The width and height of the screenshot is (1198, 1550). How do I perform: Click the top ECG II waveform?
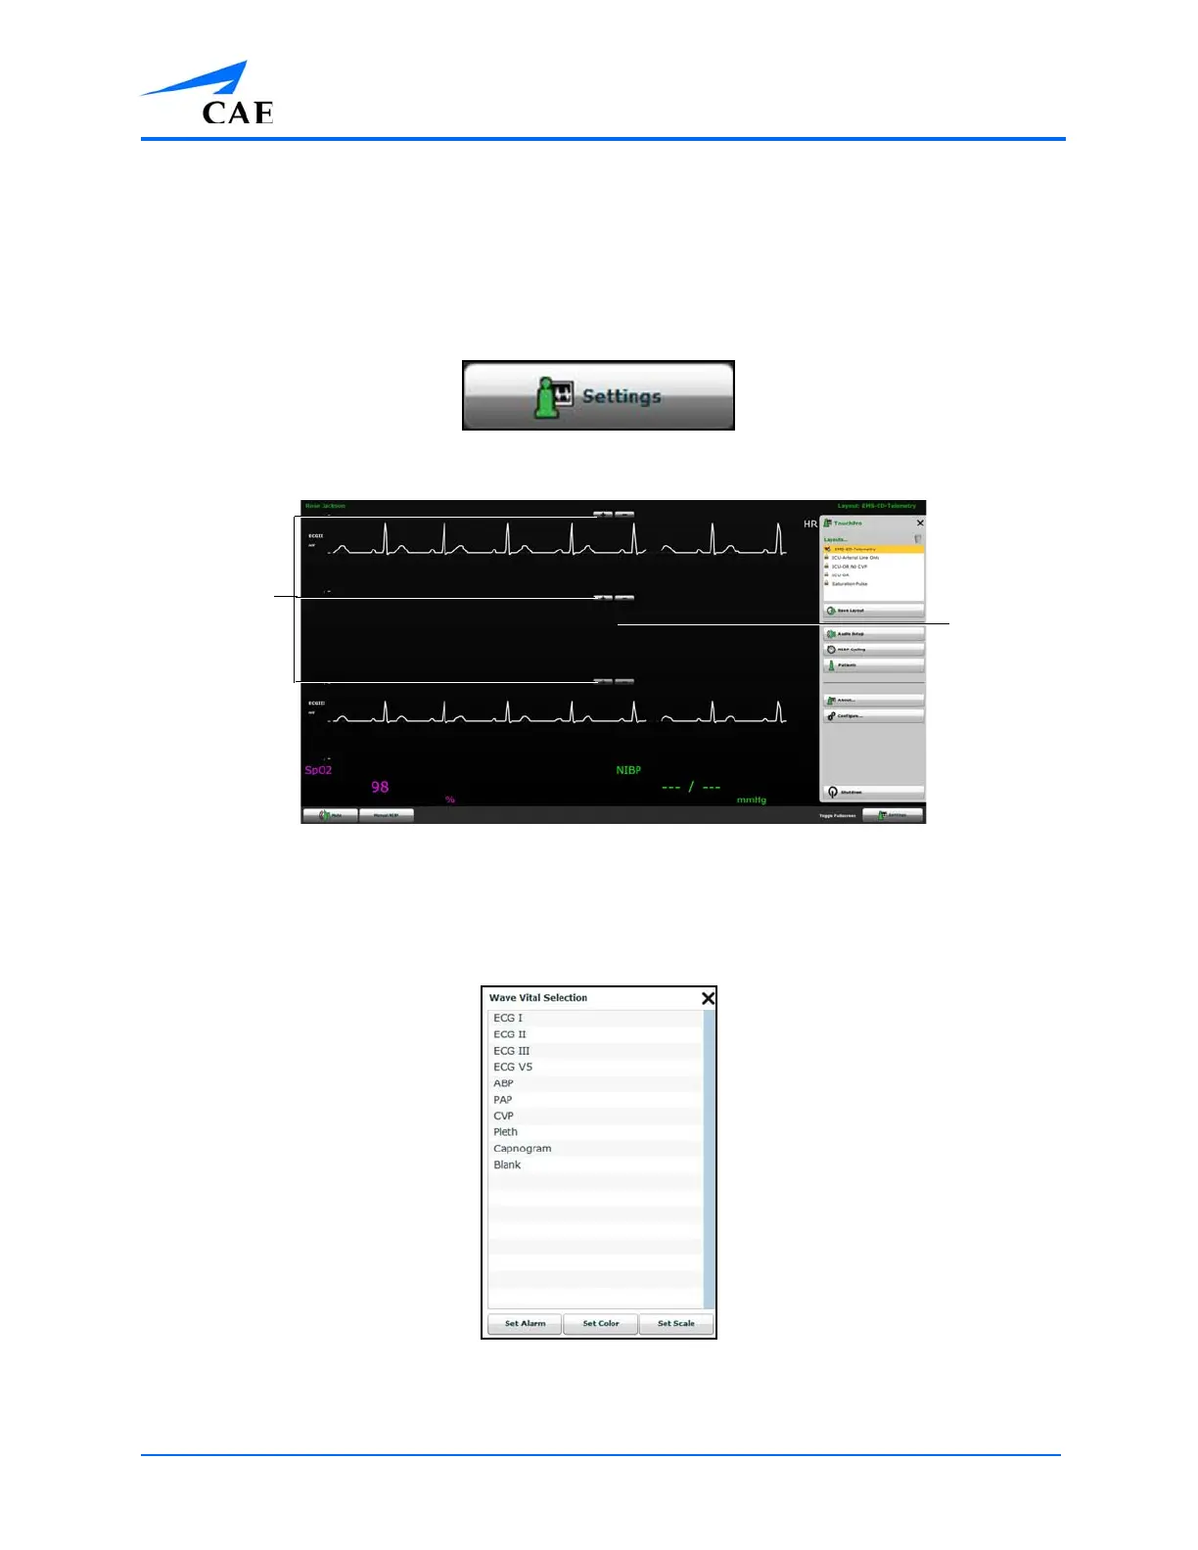[558, 540]
